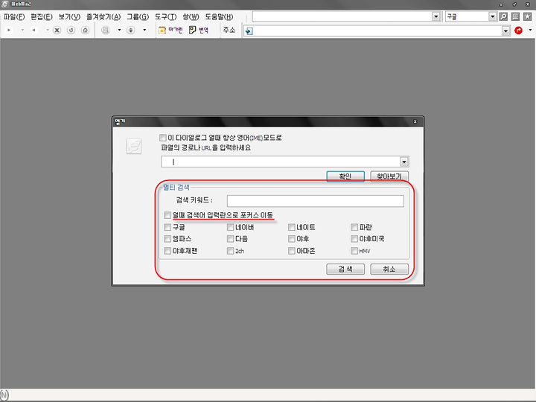Open the 즐겨찾기(A) favorites menu
536x402 pixels.
pos(103,16)
